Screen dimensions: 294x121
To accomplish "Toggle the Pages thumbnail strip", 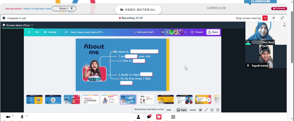I will (182, 110).
